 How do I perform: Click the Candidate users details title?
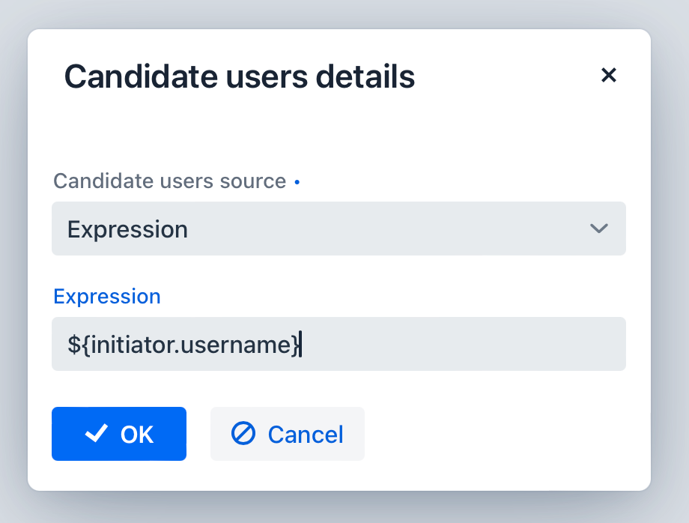240,76
